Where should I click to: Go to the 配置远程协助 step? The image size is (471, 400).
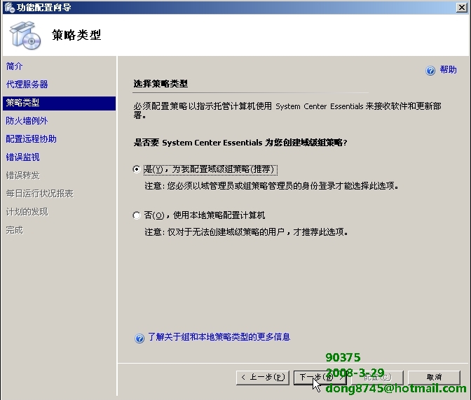31,139
